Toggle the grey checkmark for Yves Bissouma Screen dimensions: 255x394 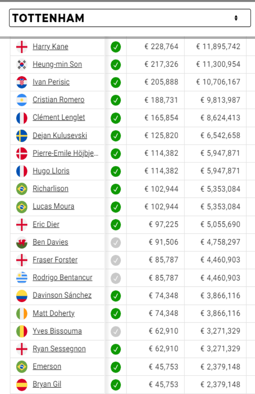click(116, 332)
